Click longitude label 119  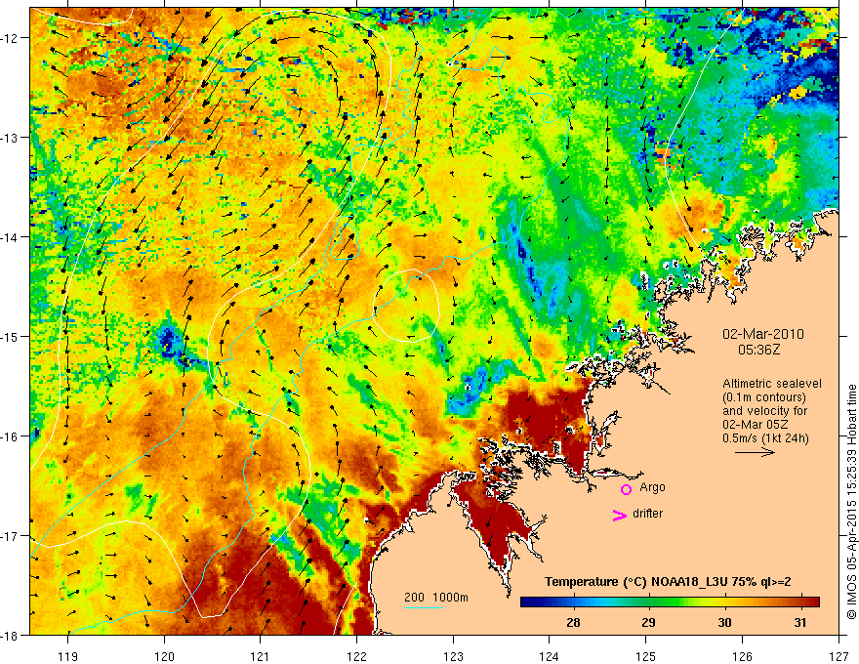point(68,656)
